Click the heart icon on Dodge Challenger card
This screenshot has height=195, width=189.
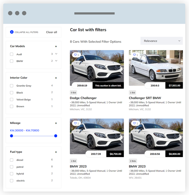[75, 55]
